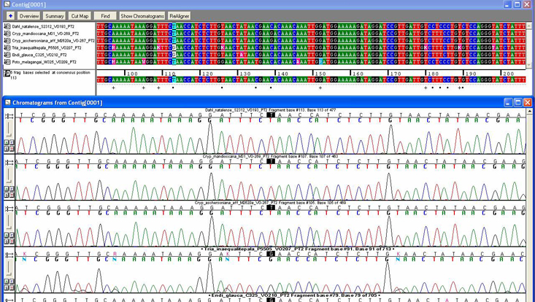The height and width of the screenshot is (302, 535).
Task: Click horizontal stretch icon of Dahl_natalense chromatogram
Action: [x=9, y=116]
